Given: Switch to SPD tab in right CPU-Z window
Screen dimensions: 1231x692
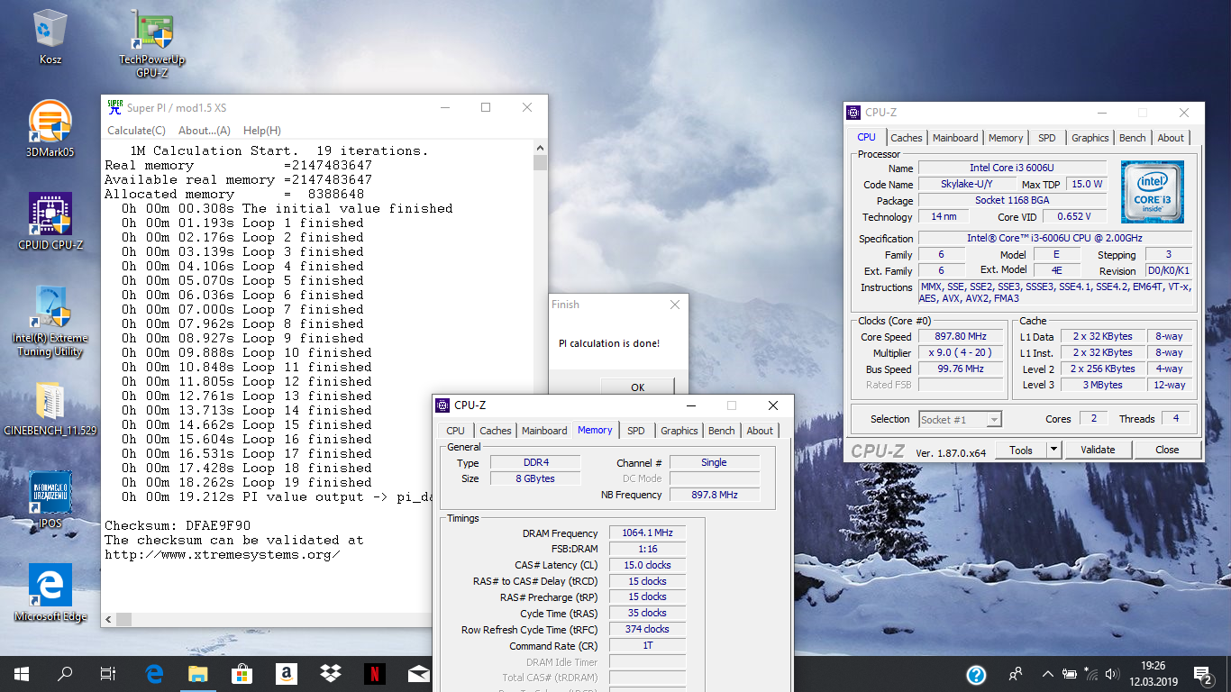Looking at the screenshot, I should 1046,138.
